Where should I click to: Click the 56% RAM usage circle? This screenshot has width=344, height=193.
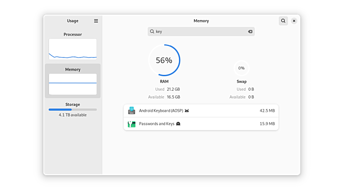coord(164,60)
